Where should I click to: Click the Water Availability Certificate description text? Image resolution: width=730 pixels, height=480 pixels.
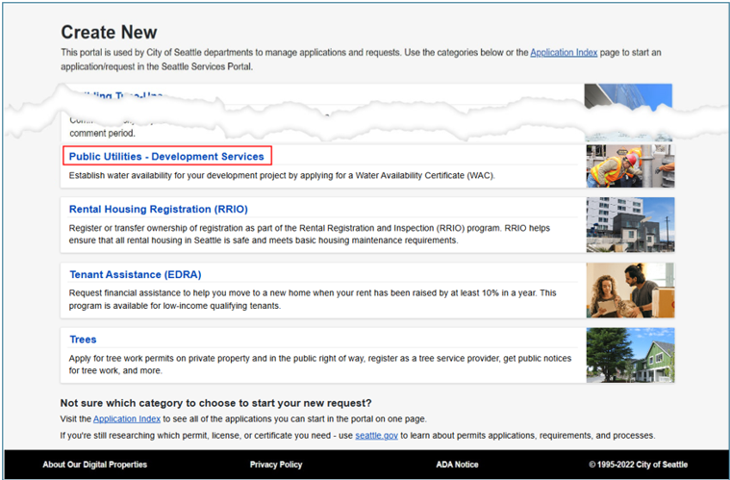point(281,176)
